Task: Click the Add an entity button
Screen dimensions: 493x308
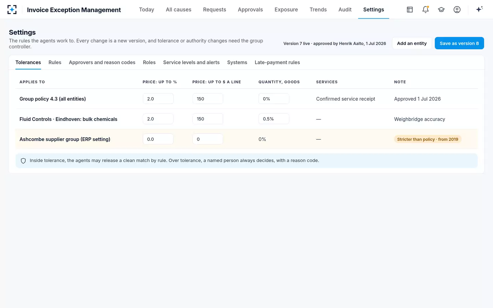Action: (412, 43)
